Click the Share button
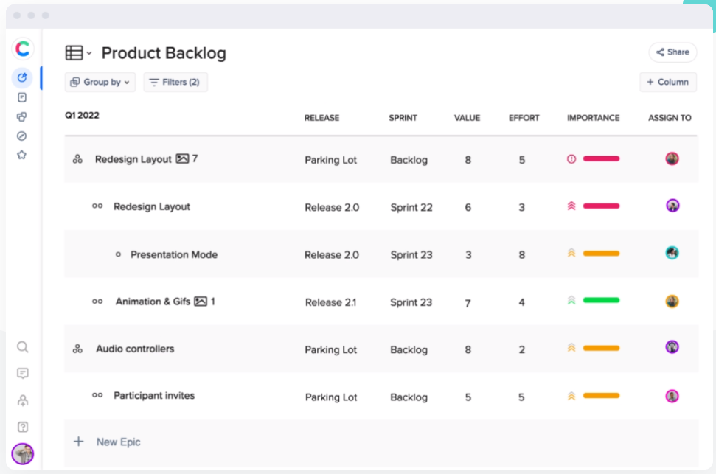 pos(672,52)
